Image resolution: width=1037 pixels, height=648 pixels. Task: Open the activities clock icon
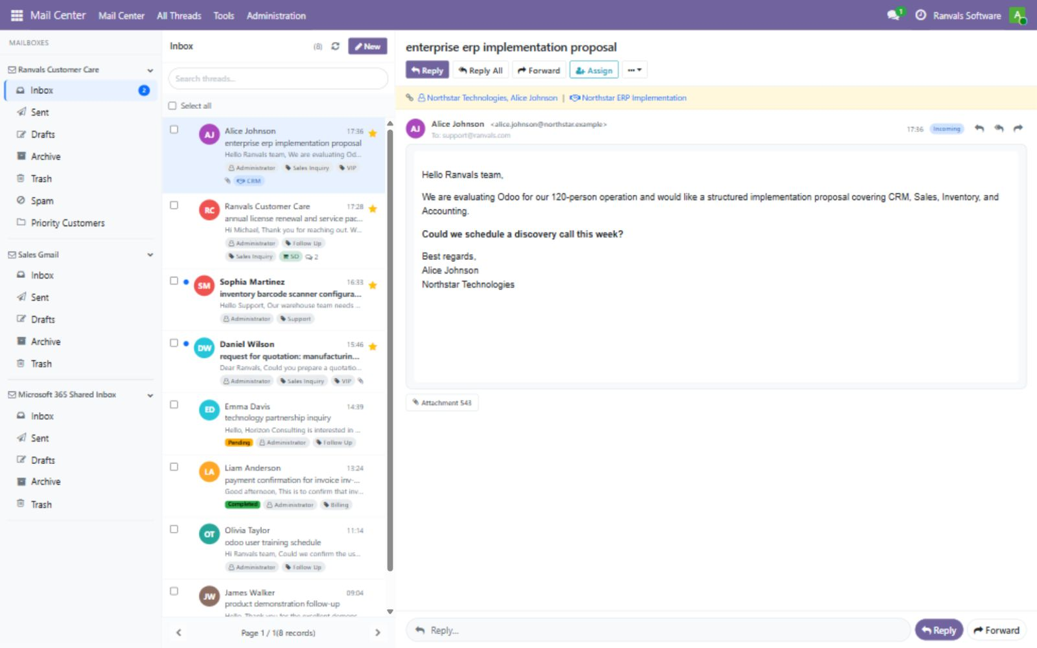[920, 15]
